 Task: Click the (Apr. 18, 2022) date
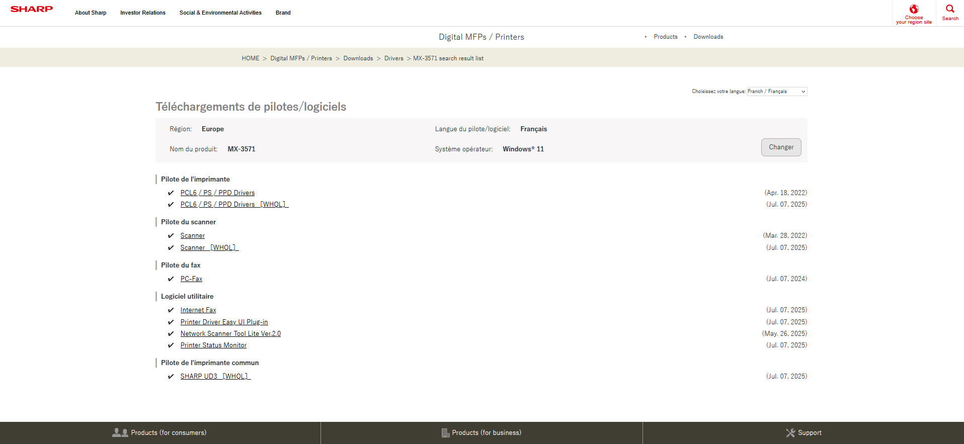coord(785,193)
